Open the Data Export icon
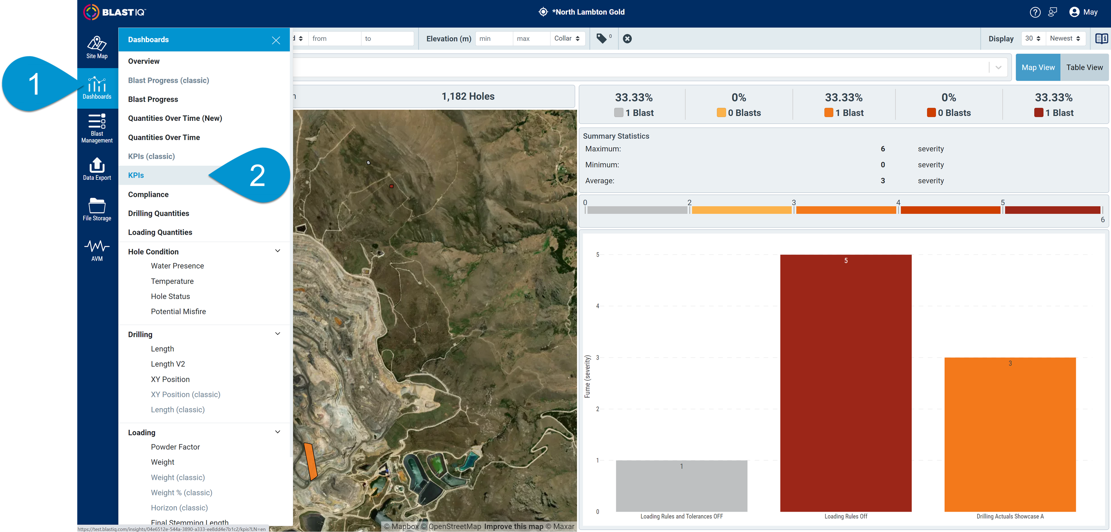1111x532 pixels. (x=97, y=169)
